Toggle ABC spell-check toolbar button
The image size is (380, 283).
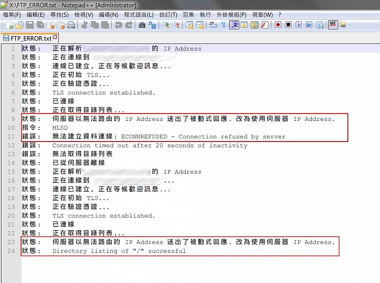(x=332, y=25)
